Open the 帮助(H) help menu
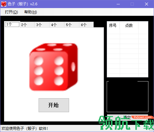The height and width of the screenshot is (132, 154). point(30,12)
